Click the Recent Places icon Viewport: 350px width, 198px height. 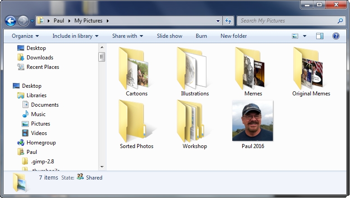[x=21, y=67]
